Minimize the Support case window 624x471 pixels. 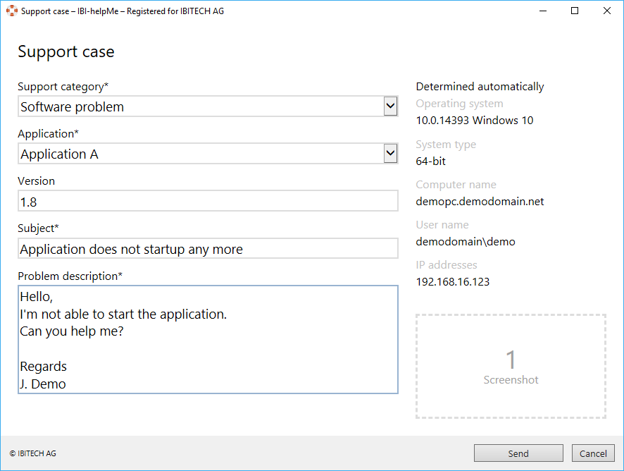point(542,11)
